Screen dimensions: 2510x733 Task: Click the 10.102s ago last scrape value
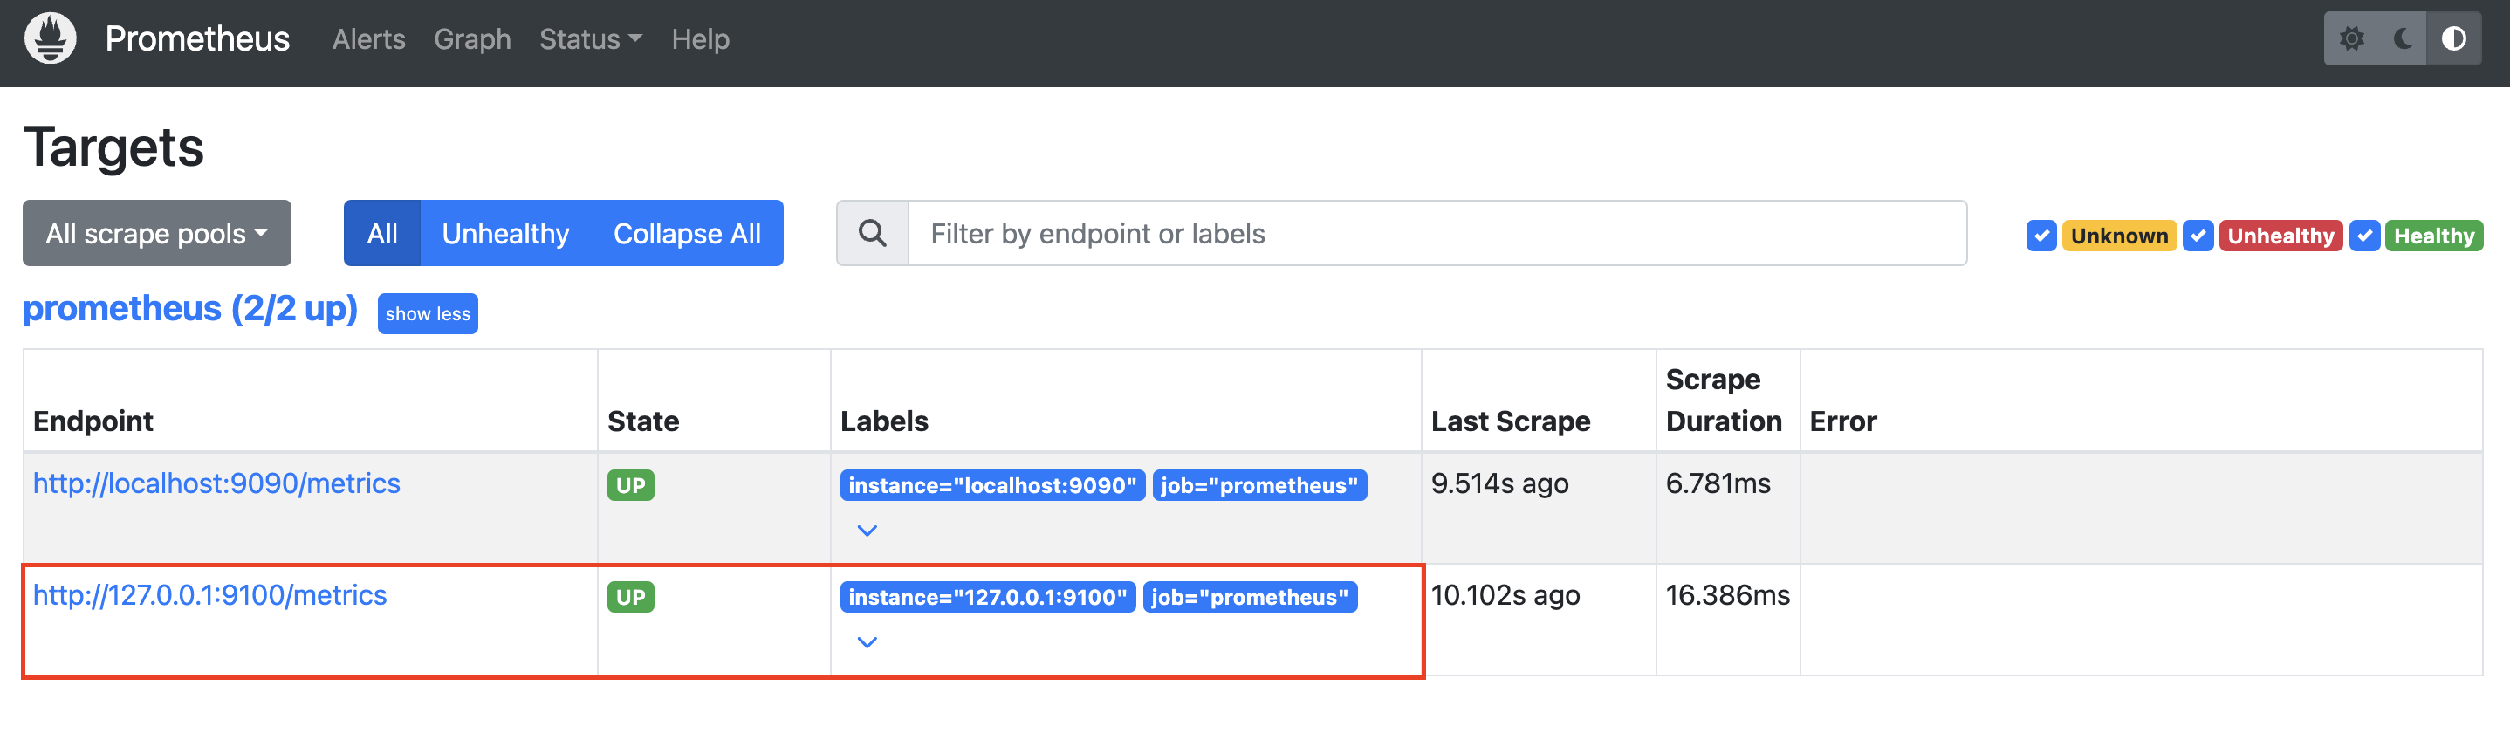click(1505, 594)
